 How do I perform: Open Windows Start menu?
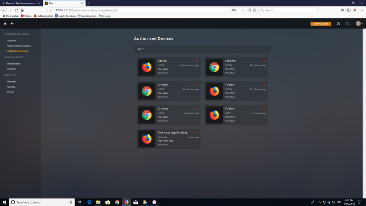click(x=4, y=202)
